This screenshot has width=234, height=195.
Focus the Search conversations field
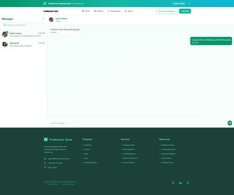23,25
